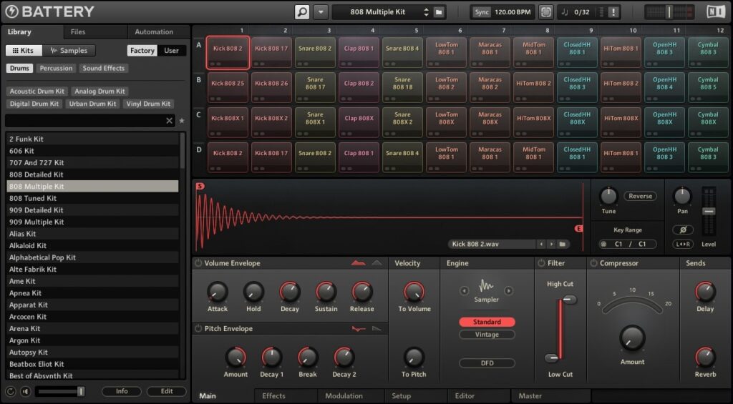Viewport: 733px width, 404px height.
Task: Select 909 Detailed Kit in list
Action: pyautogui.click(x=92, y=210)
